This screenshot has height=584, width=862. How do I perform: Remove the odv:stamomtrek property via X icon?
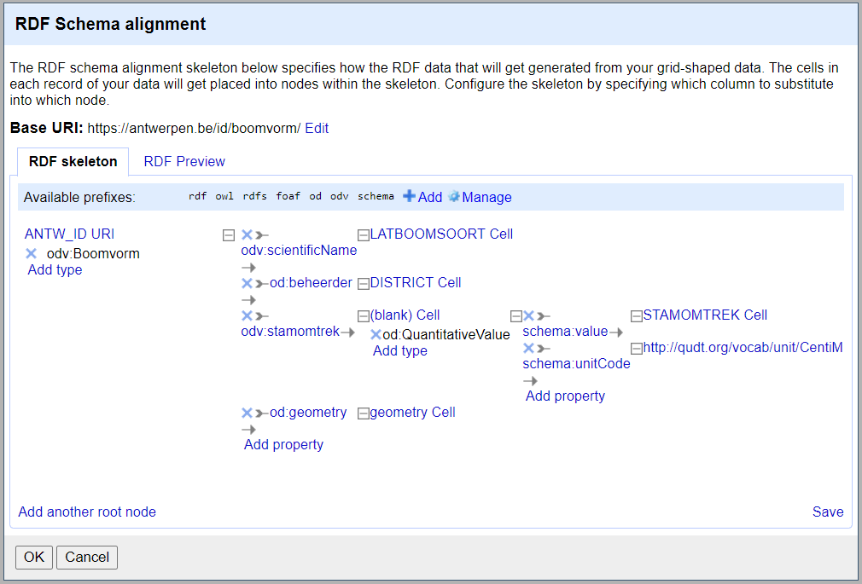pos(247,315)
